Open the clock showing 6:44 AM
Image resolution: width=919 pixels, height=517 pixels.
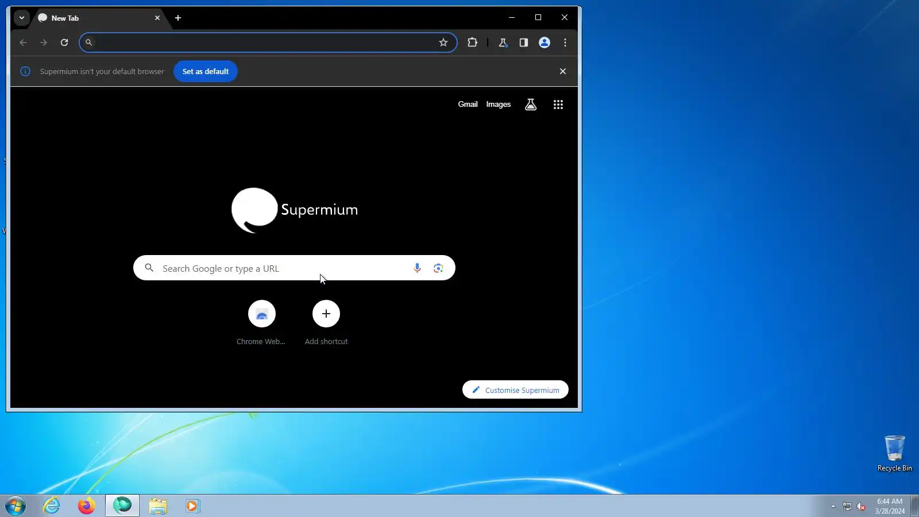click(x=890, y=506)
